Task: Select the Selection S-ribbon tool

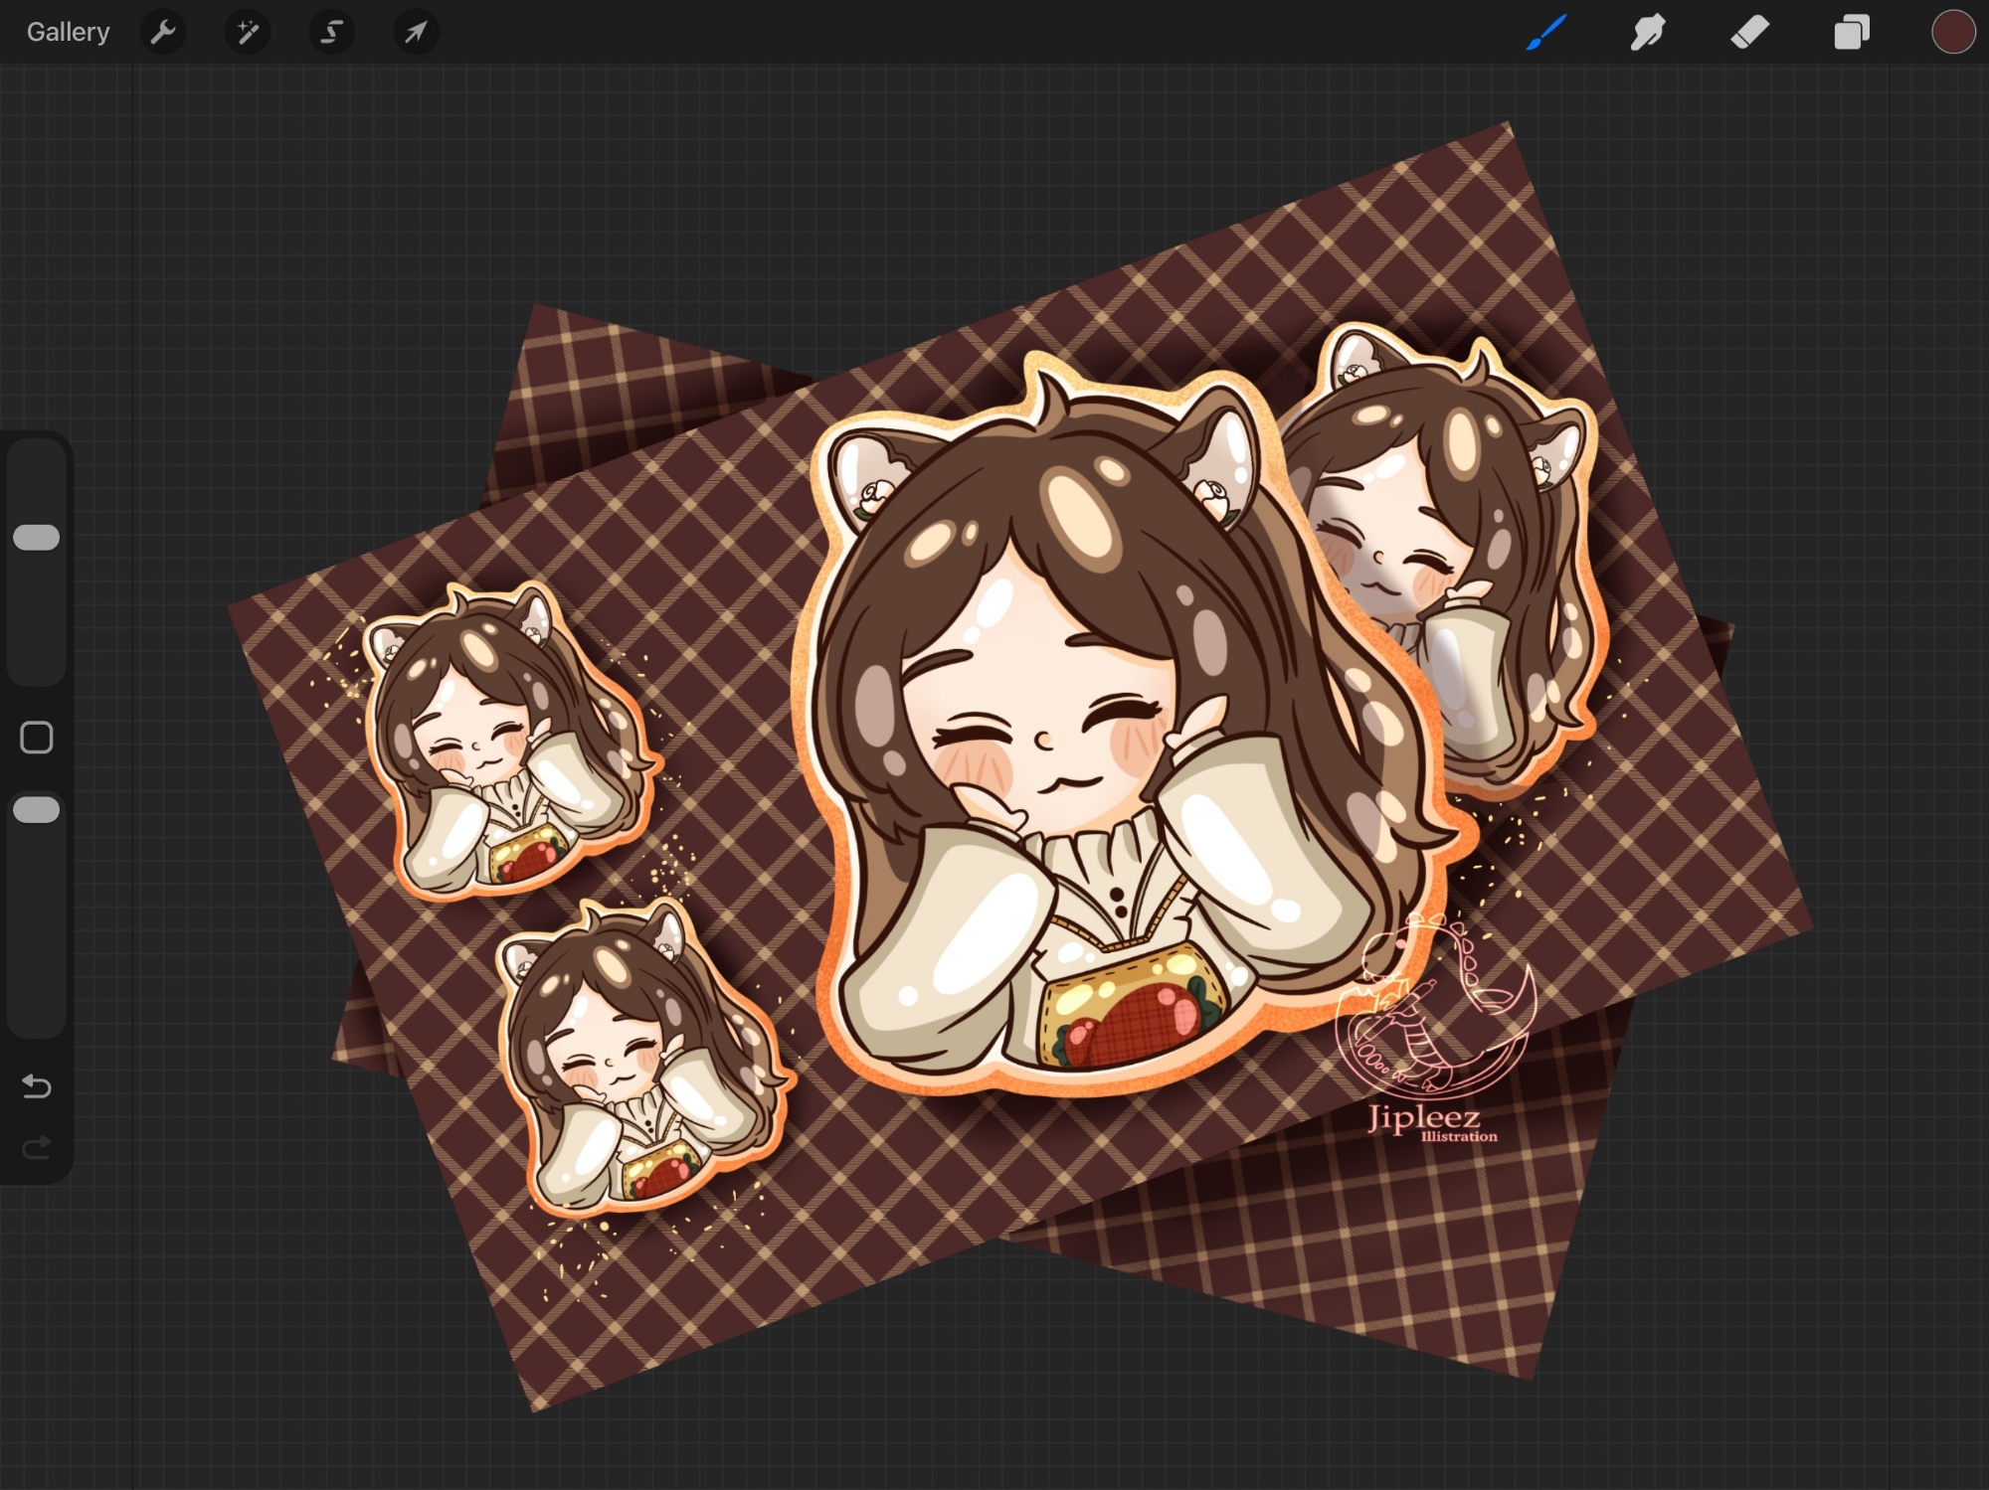Action: pos(331,33)
